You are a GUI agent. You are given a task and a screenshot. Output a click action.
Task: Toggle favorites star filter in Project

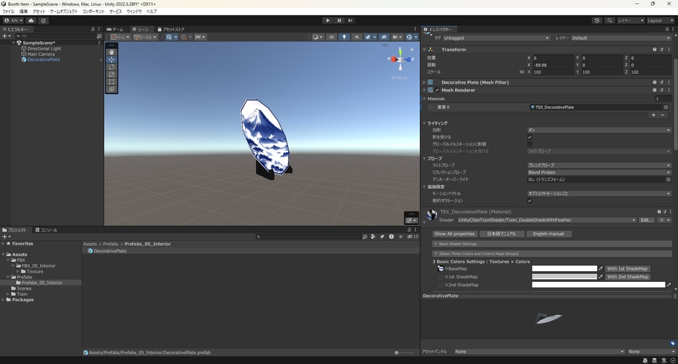click(x=401, y=236)
